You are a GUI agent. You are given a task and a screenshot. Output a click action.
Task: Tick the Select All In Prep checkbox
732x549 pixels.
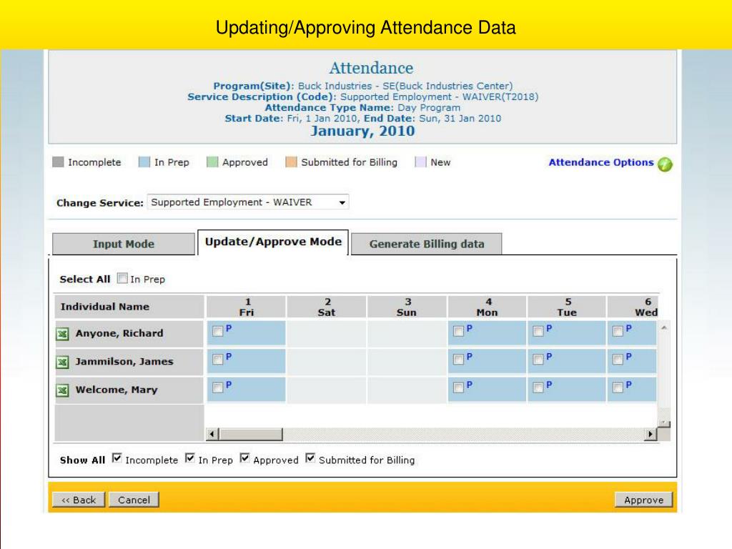(122, 278)
